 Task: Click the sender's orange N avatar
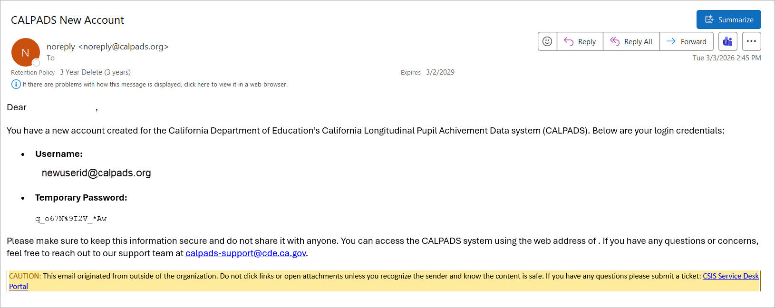click(x=25, y=52)
